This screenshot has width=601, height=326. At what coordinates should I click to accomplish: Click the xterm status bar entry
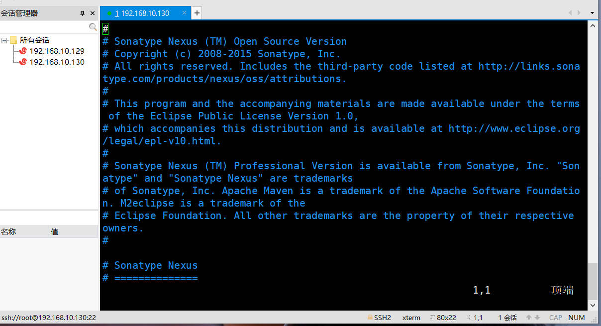[411, 318]
